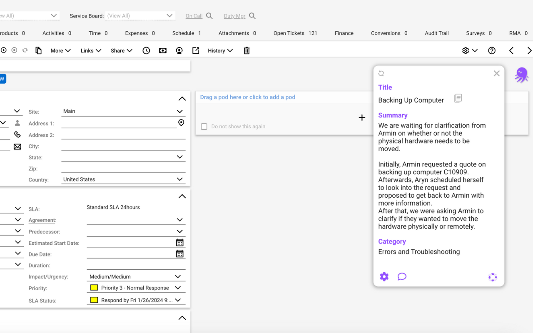The width and height of the screenshot is (533, 333).
Task: Click the money expense icon in toolbar
Action: (x=163, y=51)
